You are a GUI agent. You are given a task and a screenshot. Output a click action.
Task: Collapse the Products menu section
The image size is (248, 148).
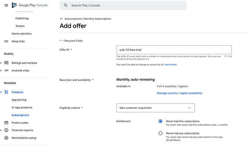tap(1, 92)
